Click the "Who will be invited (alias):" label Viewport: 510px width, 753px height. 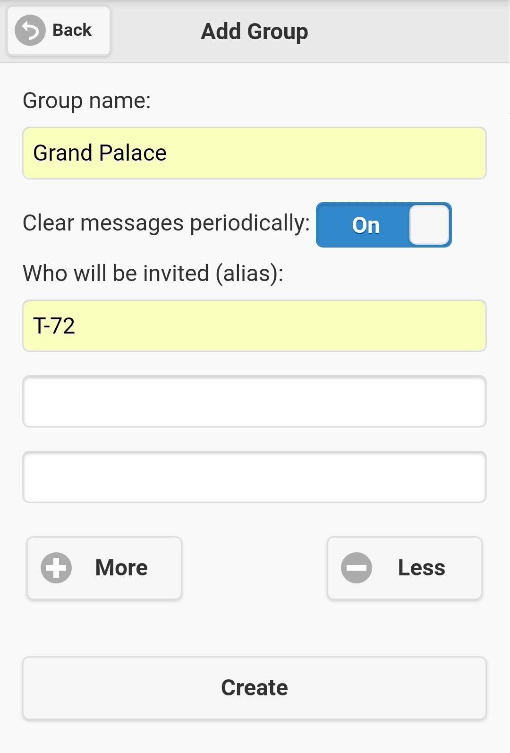(153, 274)
